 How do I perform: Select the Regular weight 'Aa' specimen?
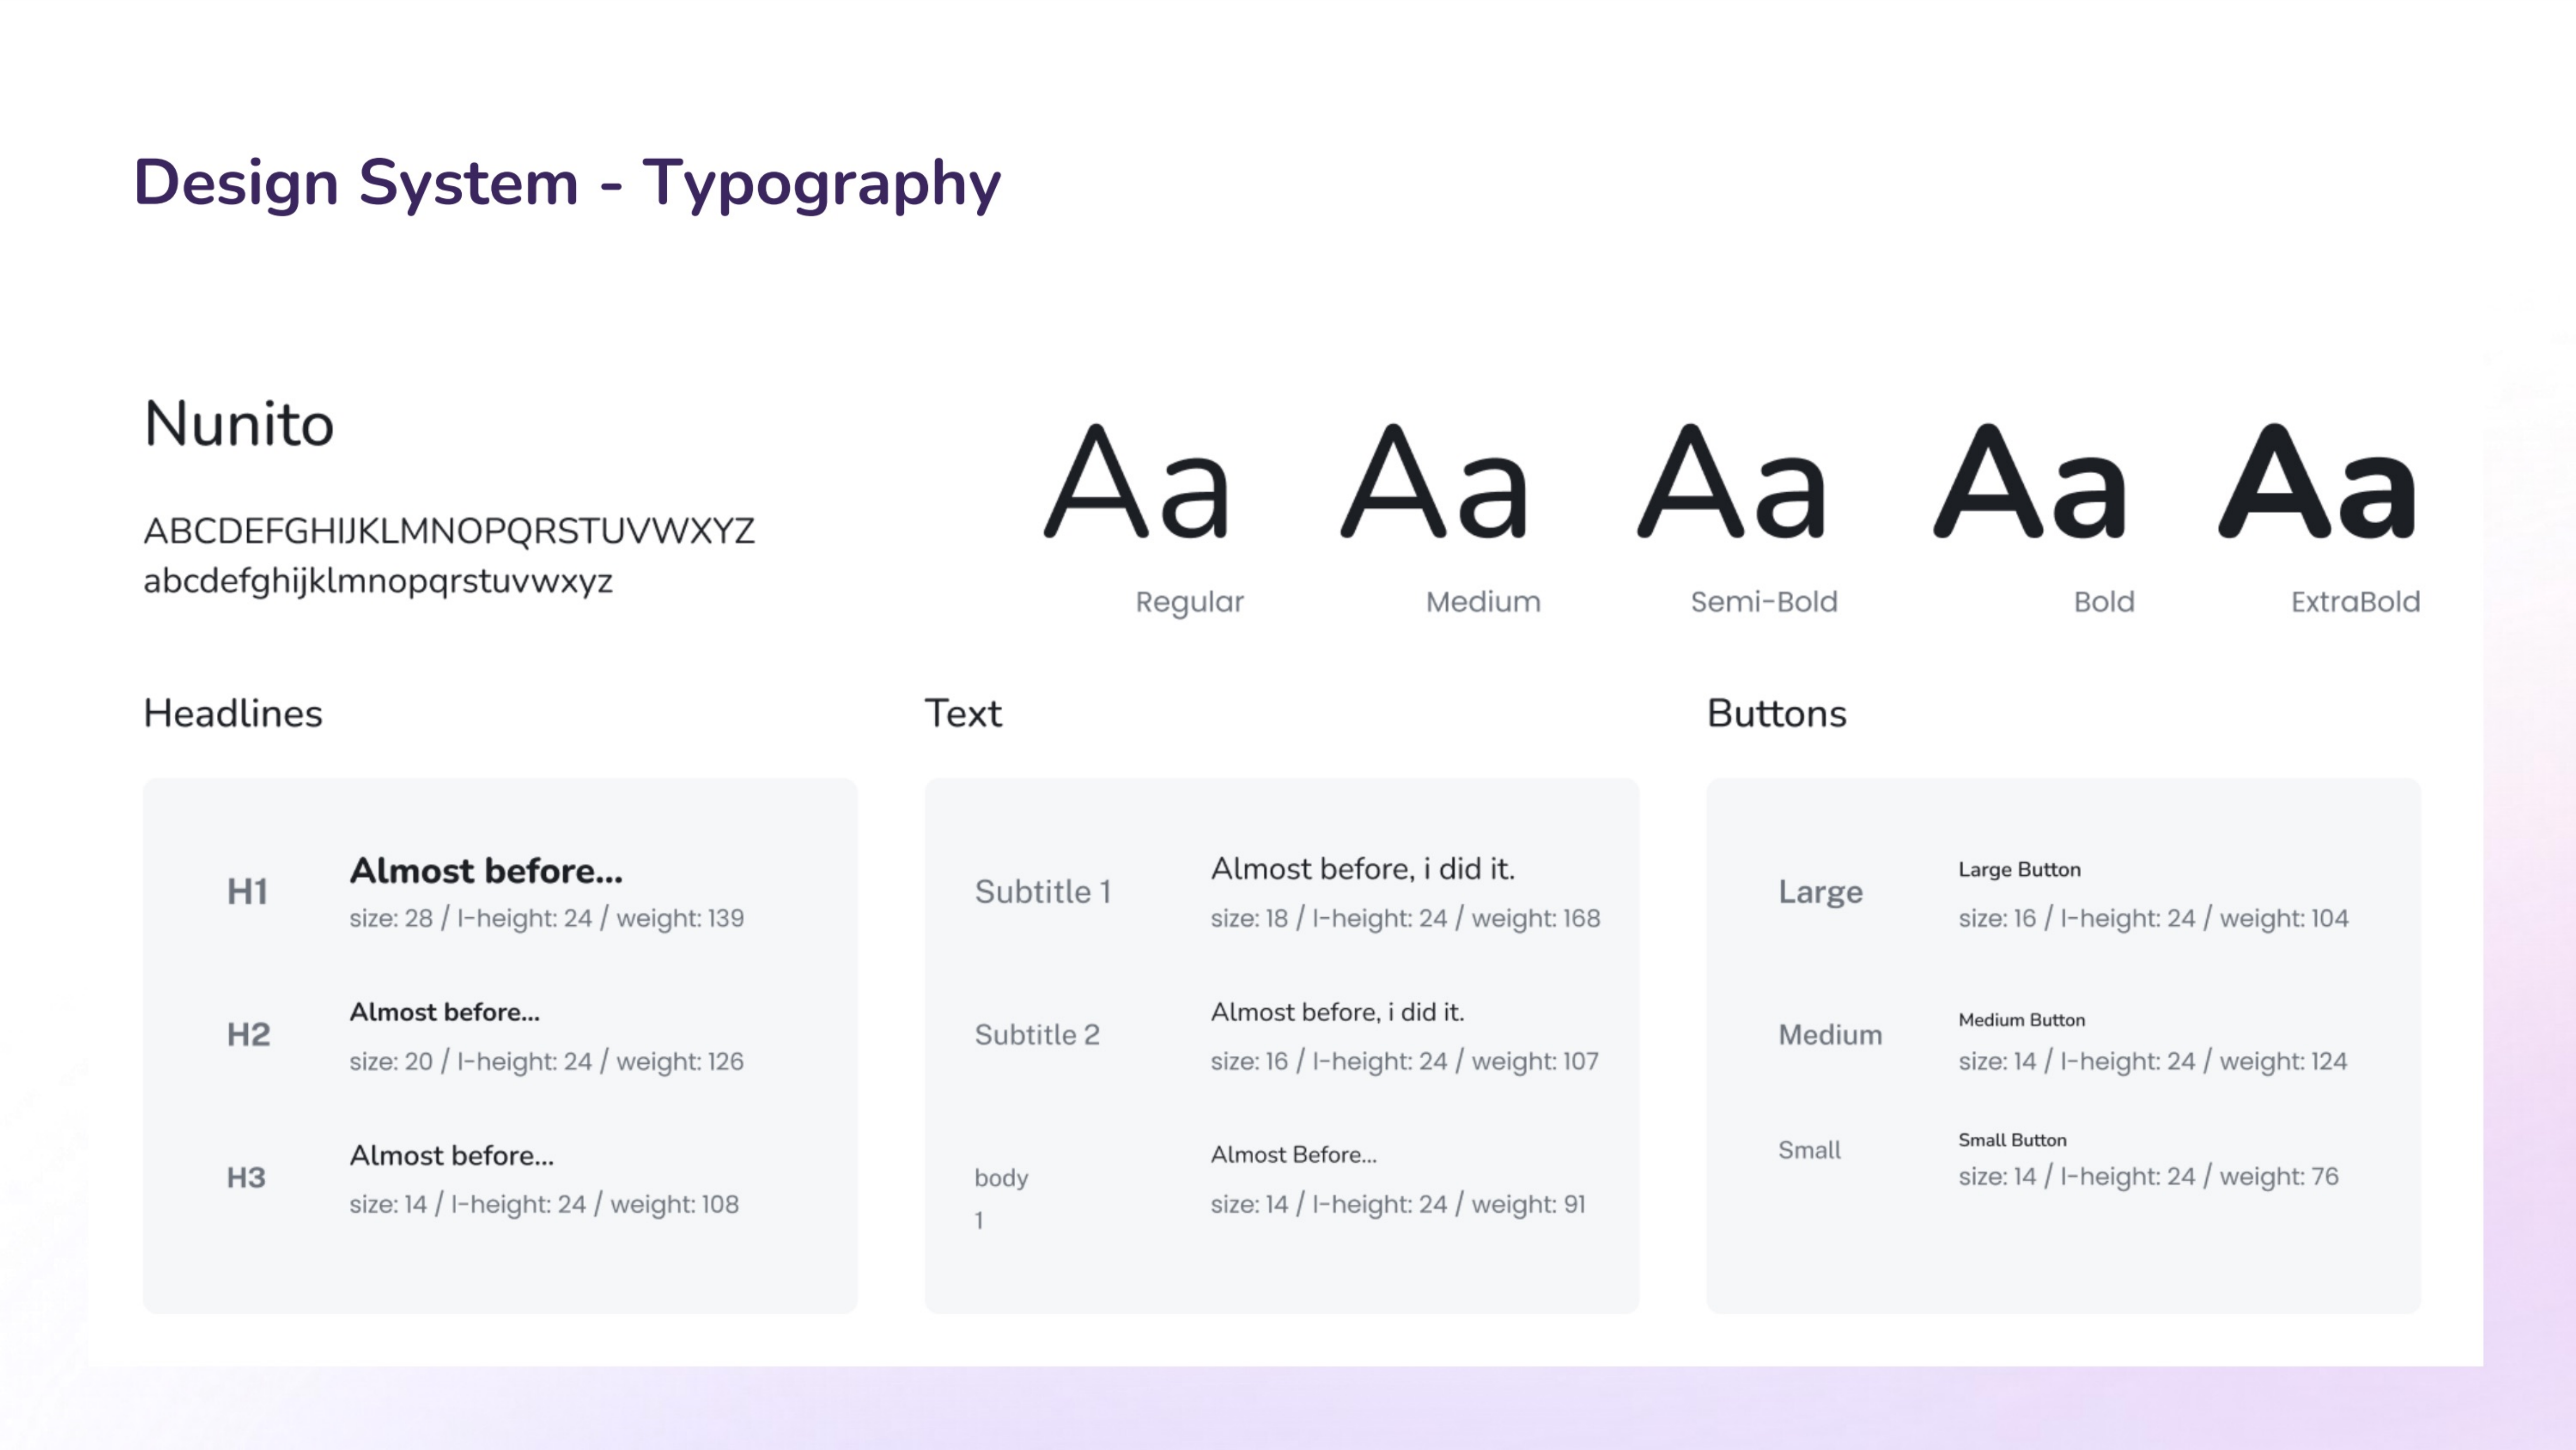1136,481
